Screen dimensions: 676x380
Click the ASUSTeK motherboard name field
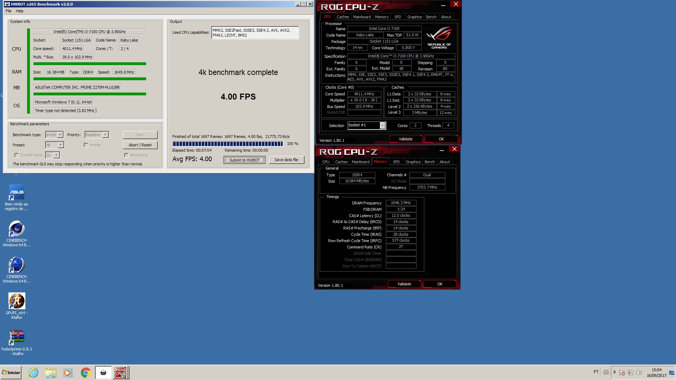click(x=77, y=87)
